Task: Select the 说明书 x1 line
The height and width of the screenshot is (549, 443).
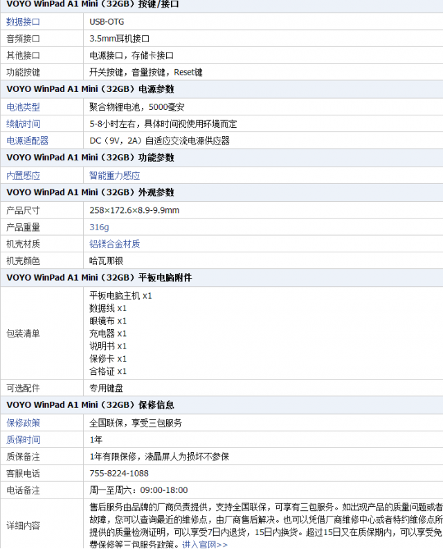Action: pyautogui.click(x=108, y=346)
